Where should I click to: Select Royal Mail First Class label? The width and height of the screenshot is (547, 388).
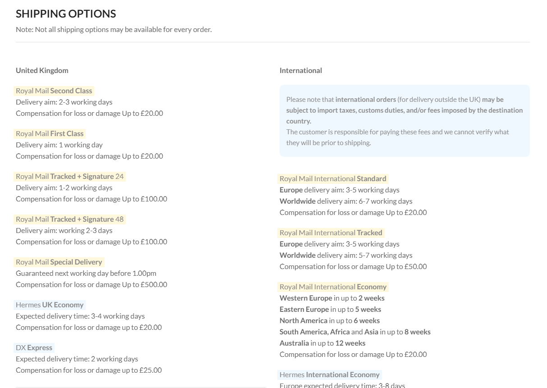50,133
